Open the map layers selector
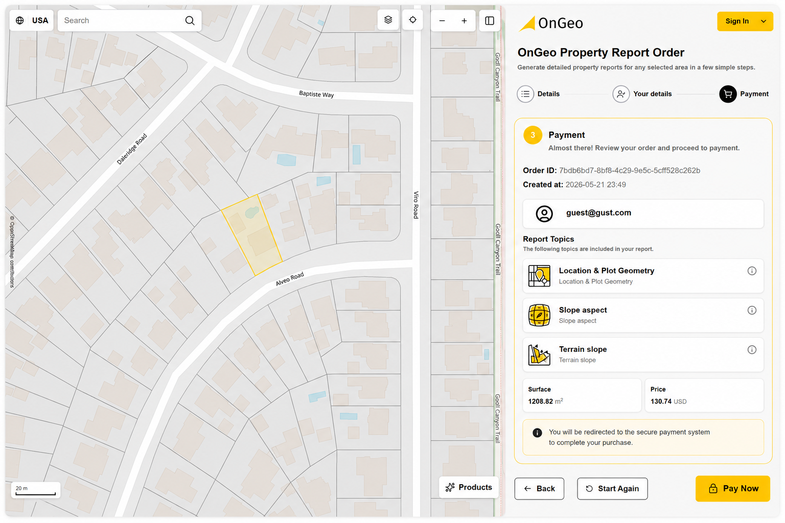The image size is (785, 523). click(x=388, y=20)
